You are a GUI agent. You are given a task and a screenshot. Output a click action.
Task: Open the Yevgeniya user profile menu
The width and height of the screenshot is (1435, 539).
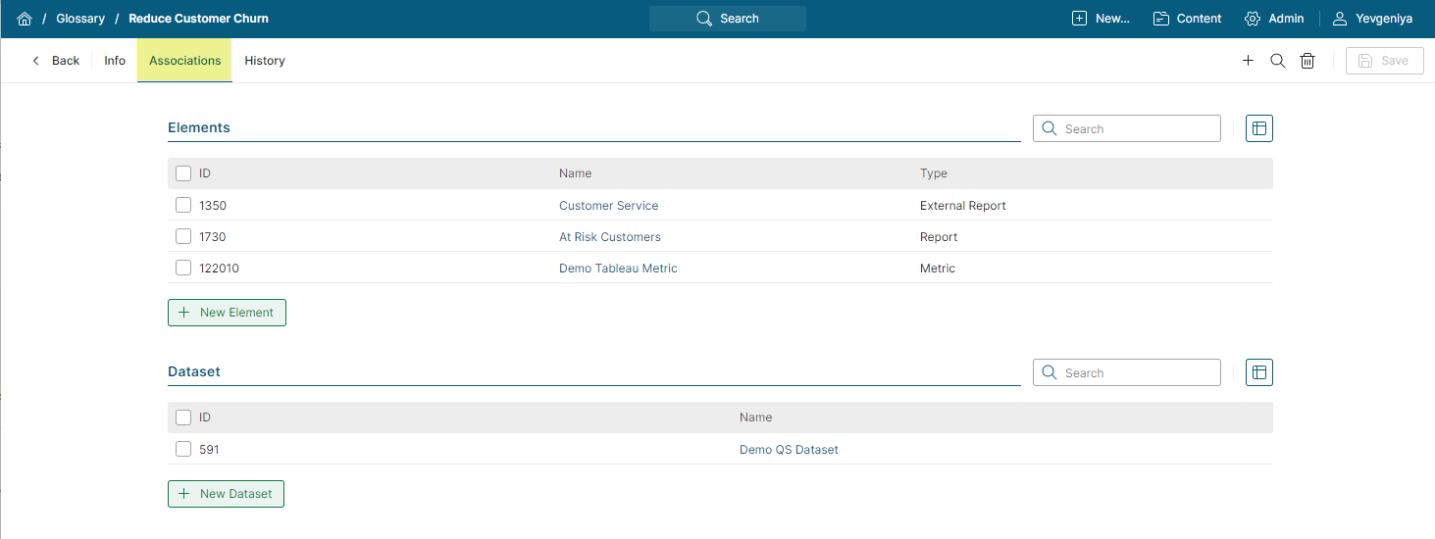point(1371,19)
